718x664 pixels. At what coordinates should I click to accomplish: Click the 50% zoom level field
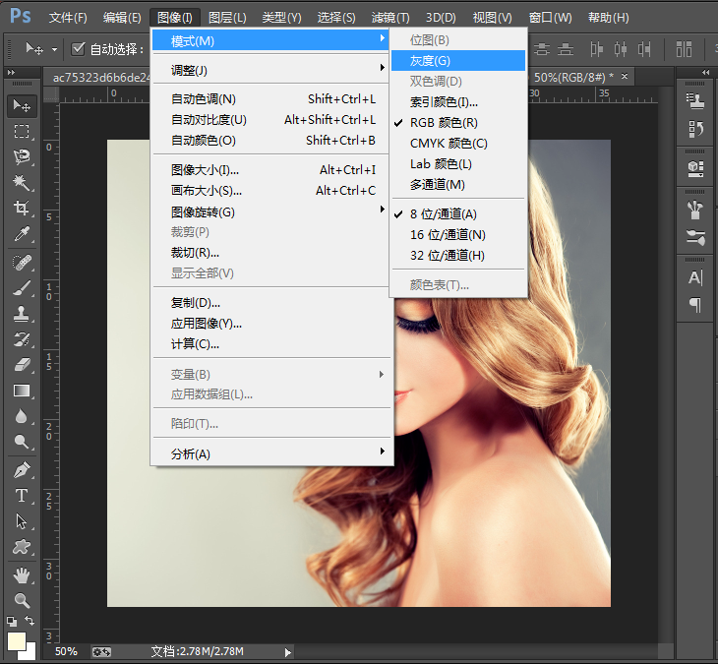tap(66, 651)
